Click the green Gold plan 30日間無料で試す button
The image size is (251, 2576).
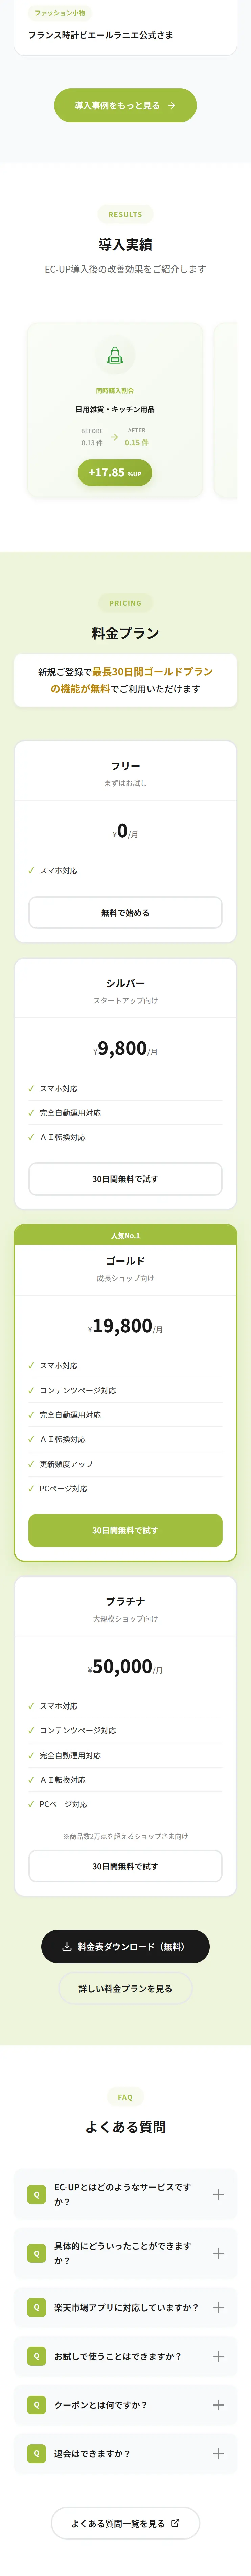pos(125,1530)
